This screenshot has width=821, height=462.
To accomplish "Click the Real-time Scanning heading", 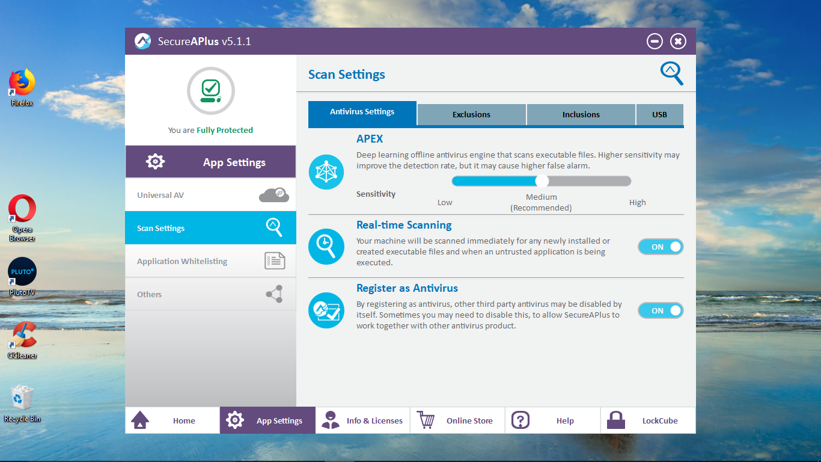I will (x=404, y=225).
